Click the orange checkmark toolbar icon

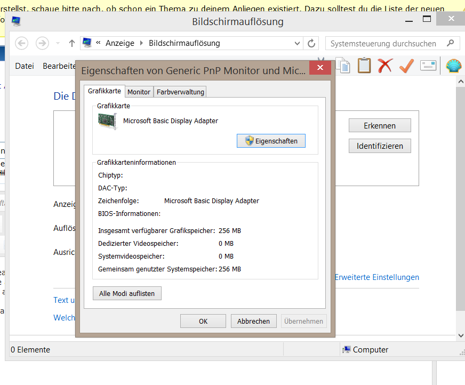(406, 66)
